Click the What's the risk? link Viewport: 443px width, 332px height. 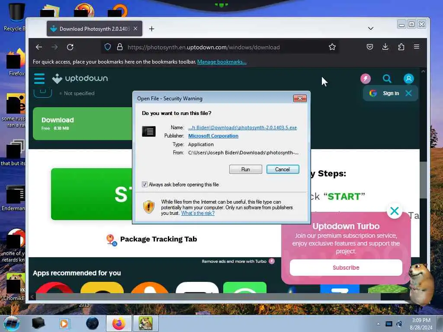[198, 213]
